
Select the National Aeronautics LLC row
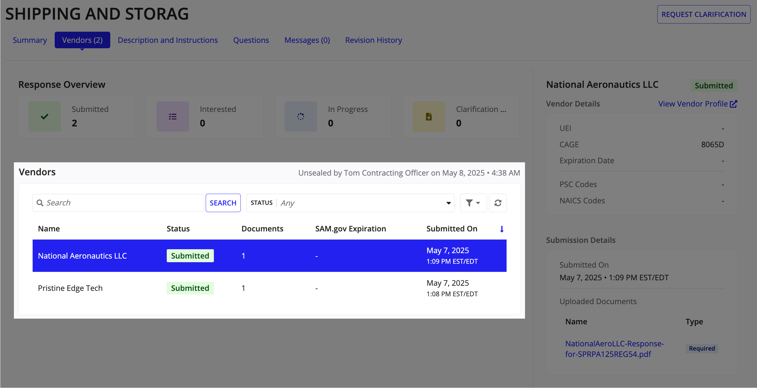(269, 256)
